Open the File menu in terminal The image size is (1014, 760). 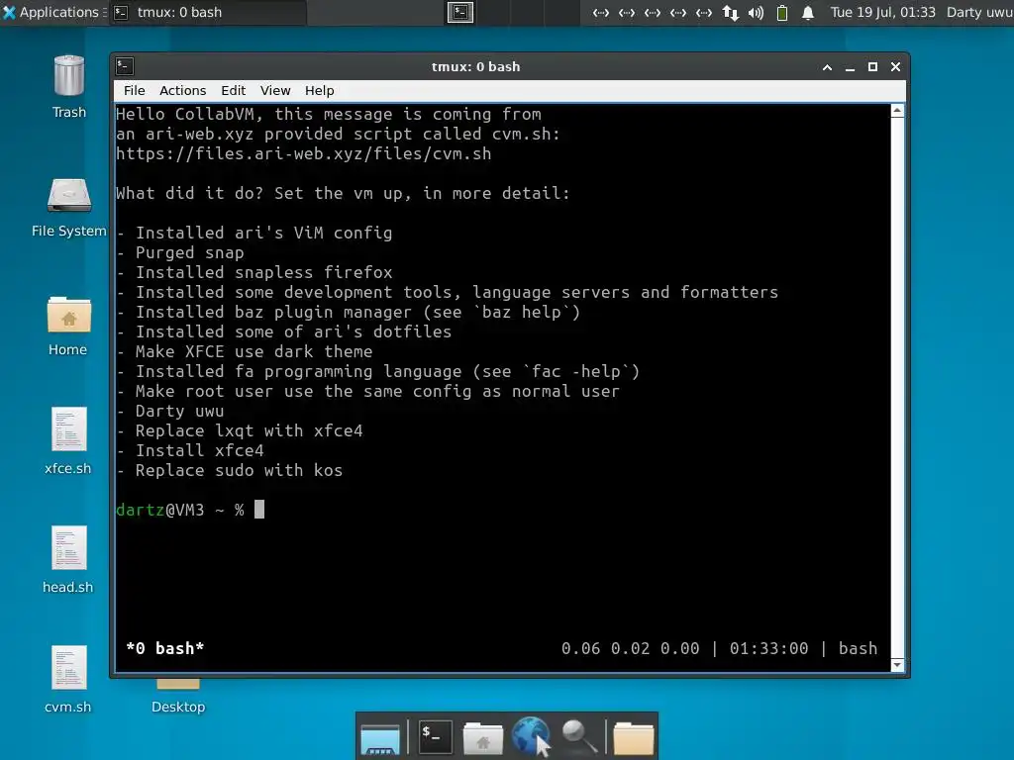click(135, 90)
